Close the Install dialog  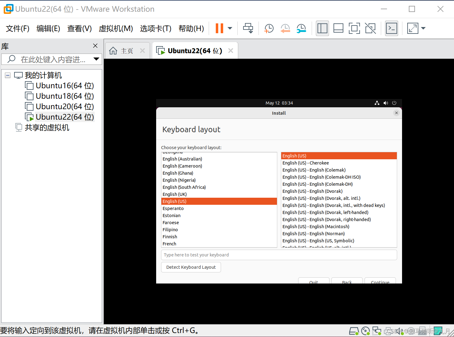(x=397, y=113)
